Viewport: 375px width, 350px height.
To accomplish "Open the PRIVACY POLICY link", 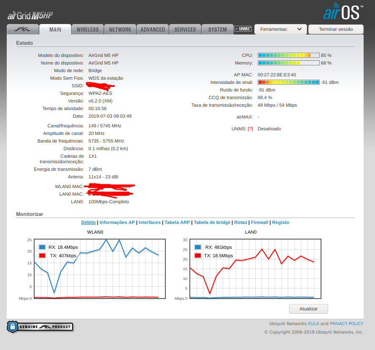I will [347, 324].
